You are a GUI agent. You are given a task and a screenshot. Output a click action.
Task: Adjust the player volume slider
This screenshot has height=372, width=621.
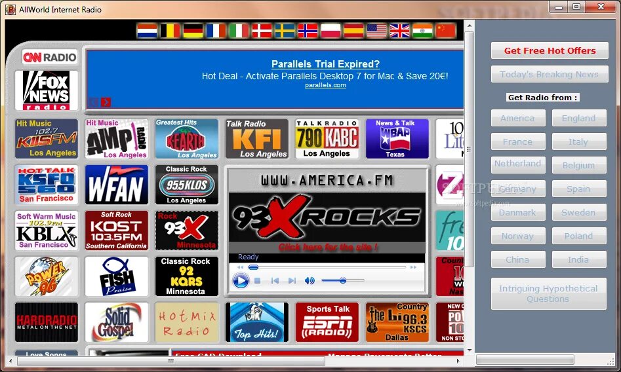click(343, 280)
